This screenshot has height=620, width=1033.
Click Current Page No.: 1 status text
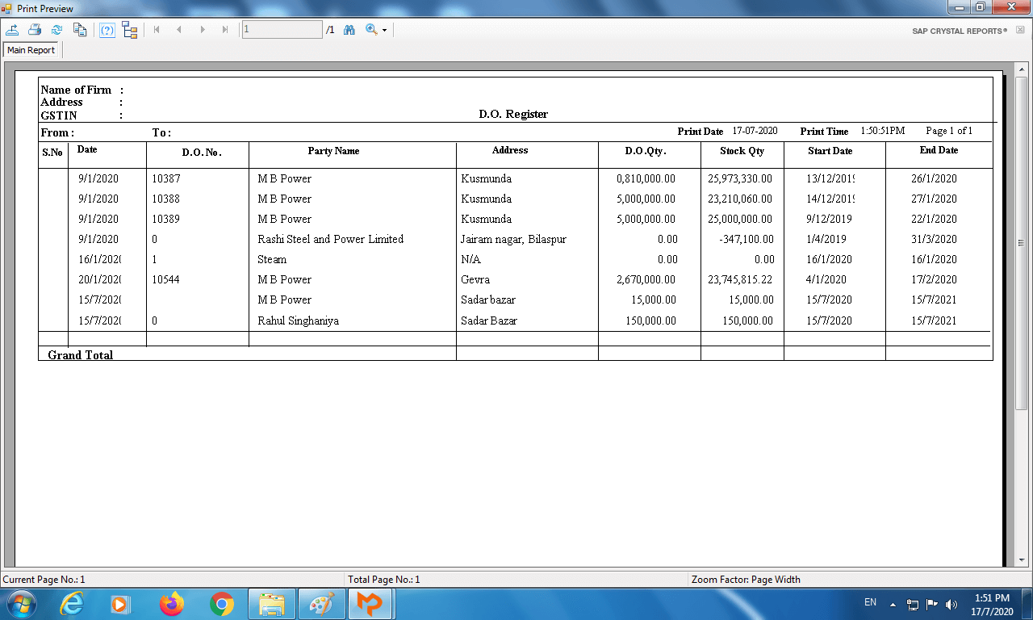pos(44,580)
